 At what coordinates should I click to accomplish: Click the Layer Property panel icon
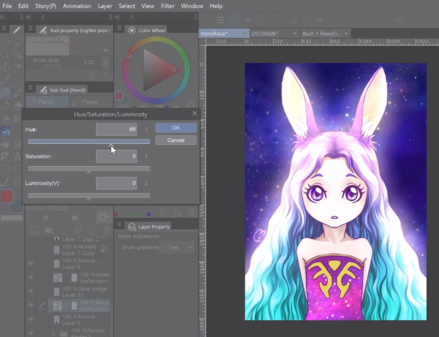132,227
